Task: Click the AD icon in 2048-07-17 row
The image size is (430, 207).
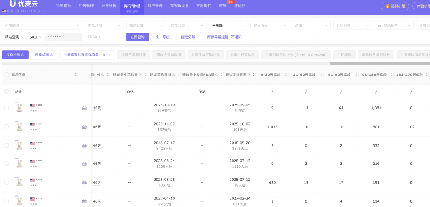Action: pyautogui.click(x=84, y=146)
